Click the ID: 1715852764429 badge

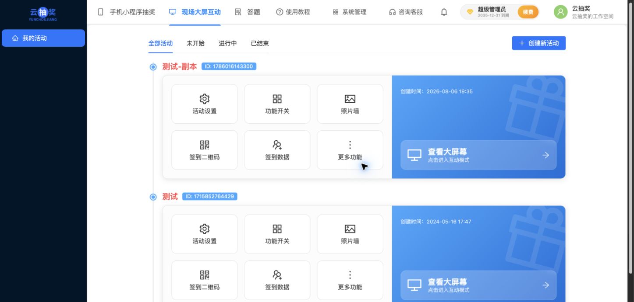point(209,197)
